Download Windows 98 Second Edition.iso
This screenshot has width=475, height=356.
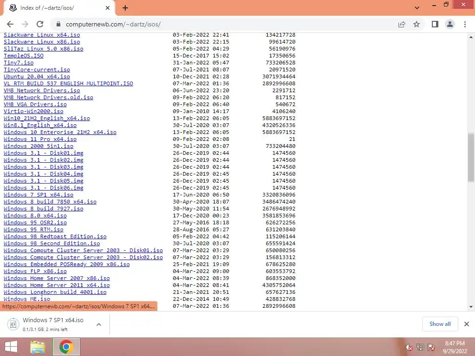pos(52,244)
